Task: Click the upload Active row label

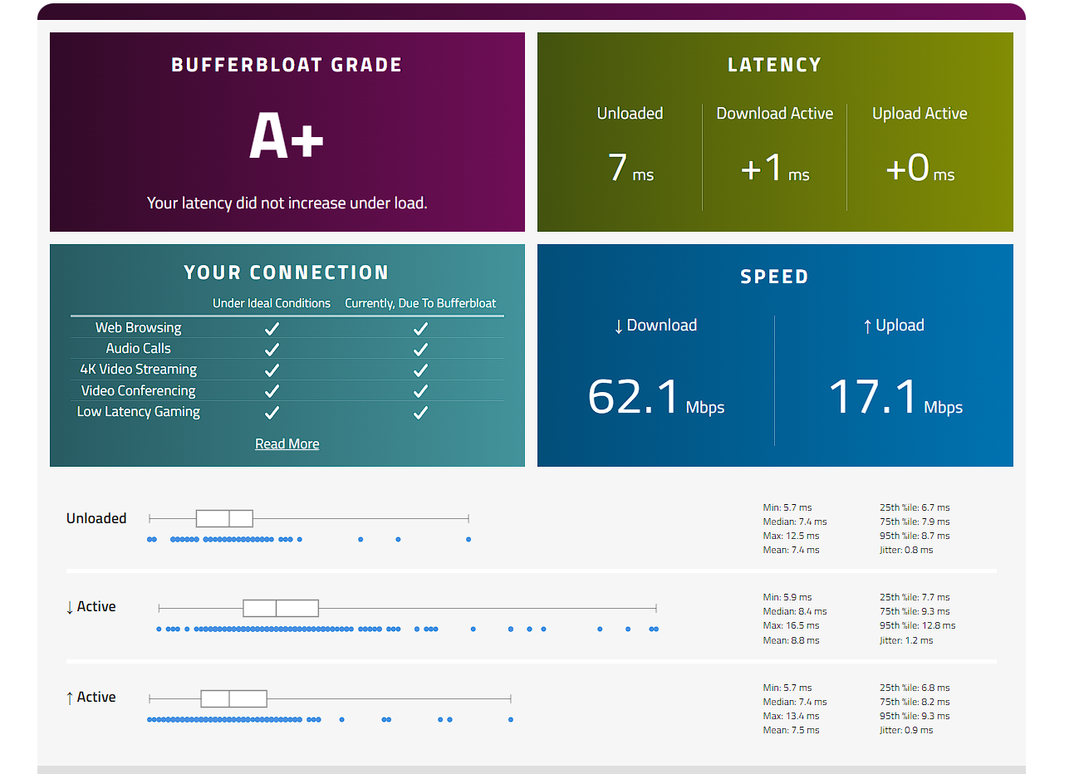Action: coord(91,698)
